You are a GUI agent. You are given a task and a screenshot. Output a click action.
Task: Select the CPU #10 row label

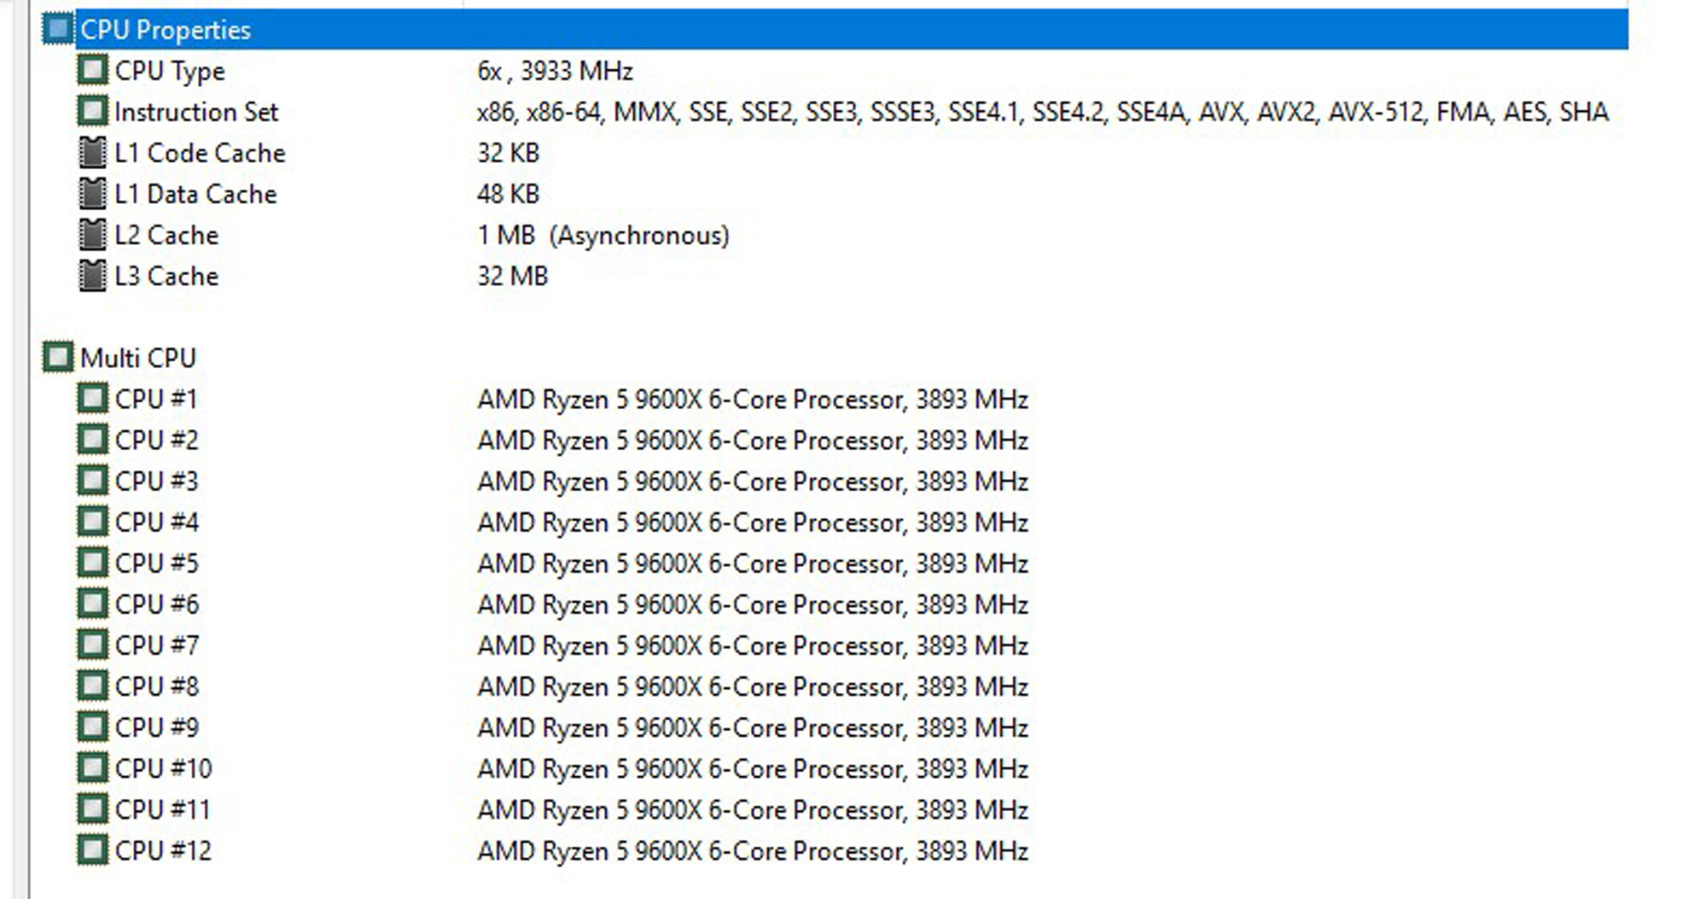coord(163,768)
